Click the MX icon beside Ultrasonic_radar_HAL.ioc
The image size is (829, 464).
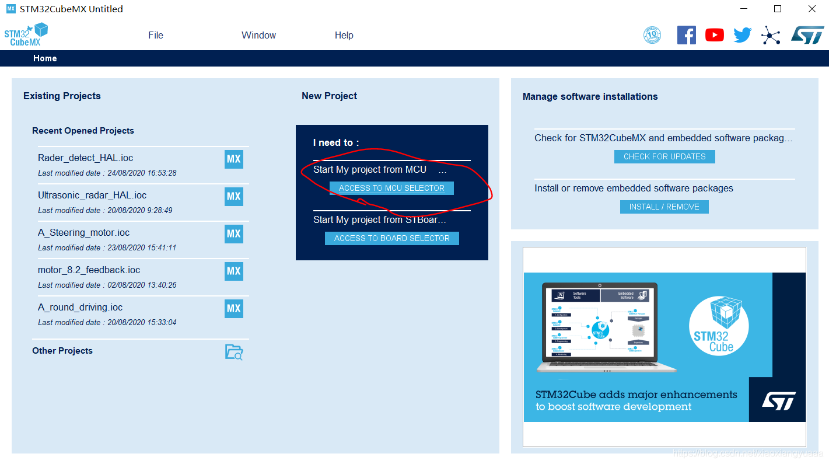(x=234, y=197)
